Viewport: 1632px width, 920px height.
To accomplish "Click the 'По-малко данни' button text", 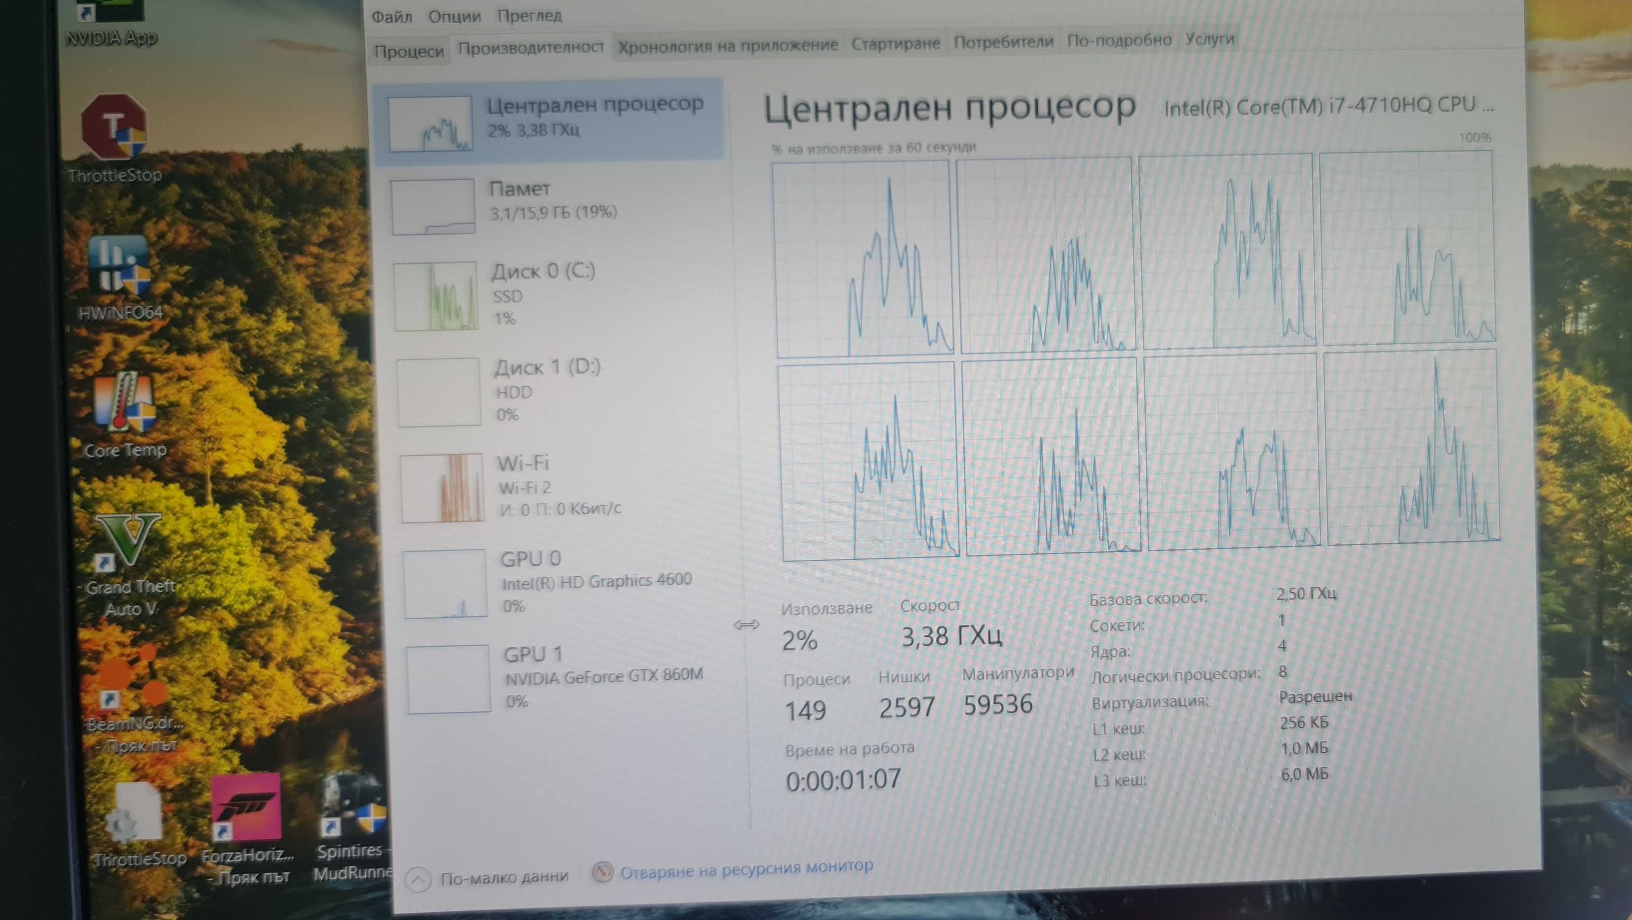I will click(x=504, y=877).
